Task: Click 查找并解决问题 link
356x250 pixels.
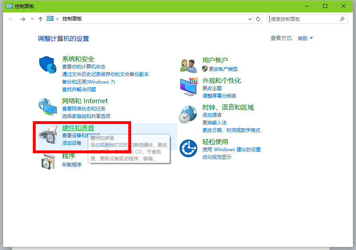Action: [79, 90]
